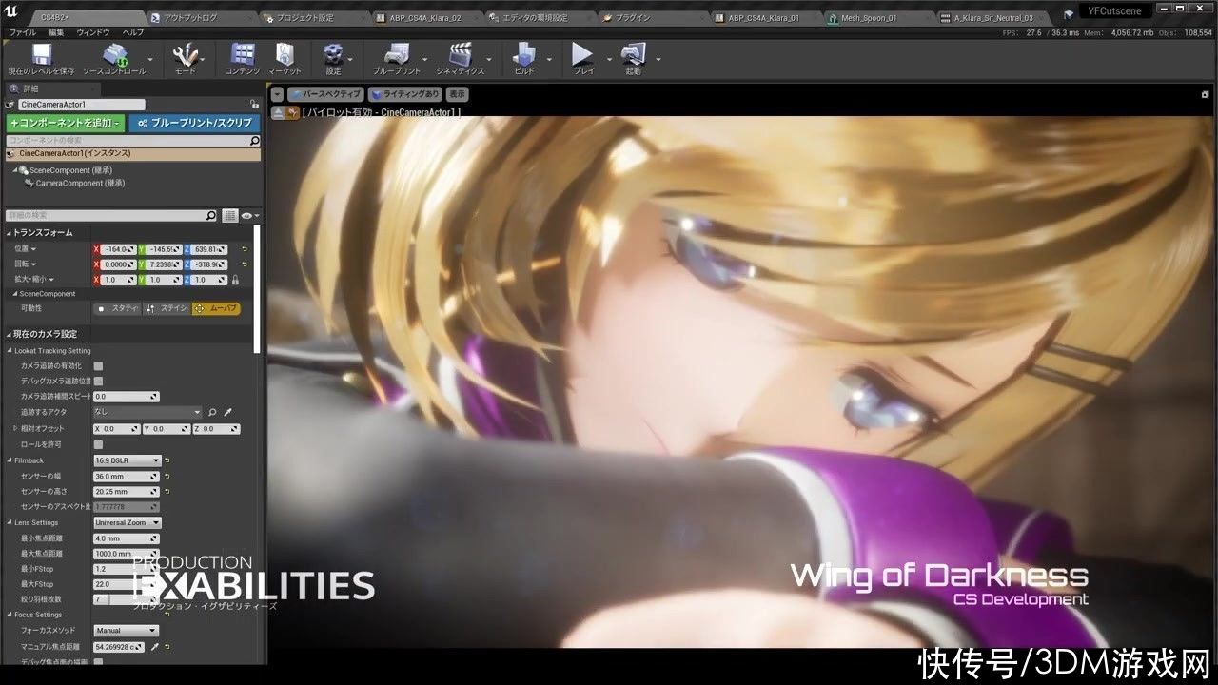Open the ヘルプ menu
The image size is (1218, 685).
133,32
